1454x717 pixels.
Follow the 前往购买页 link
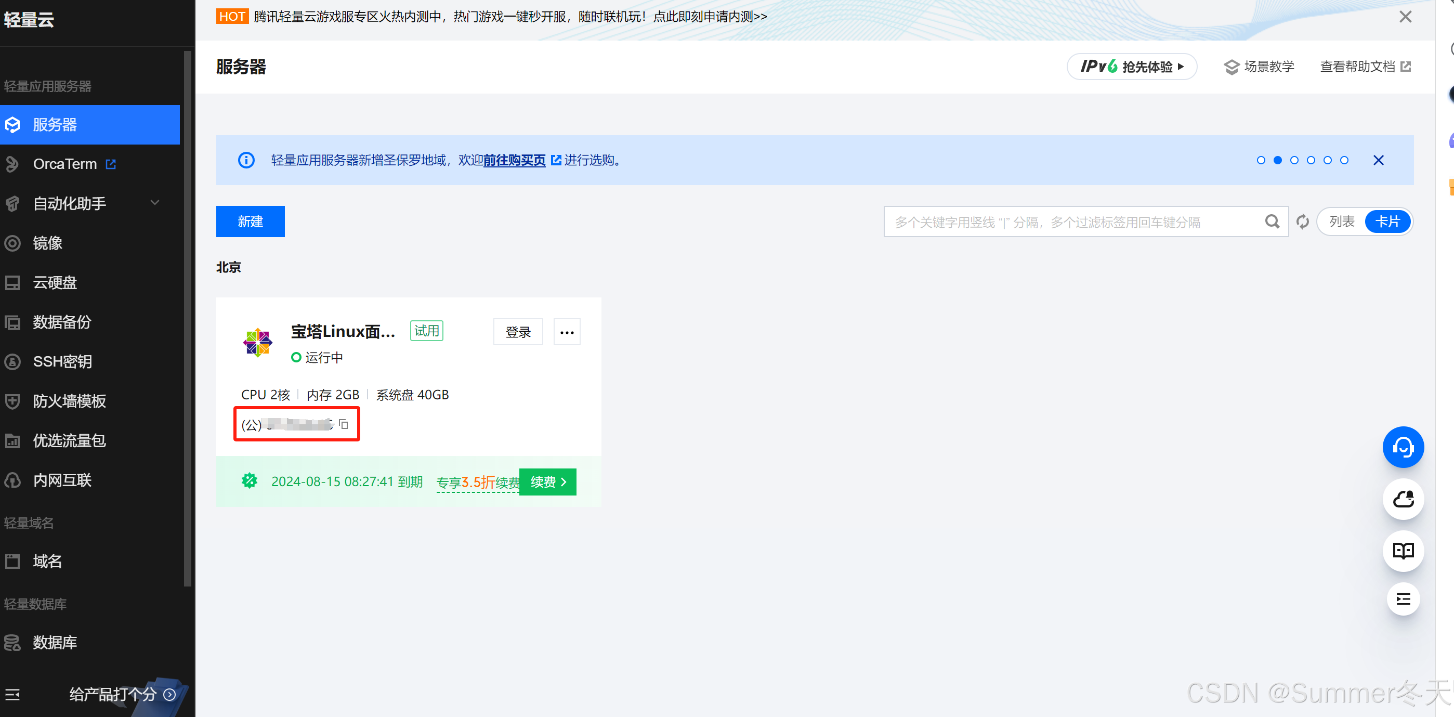point(514,160)
